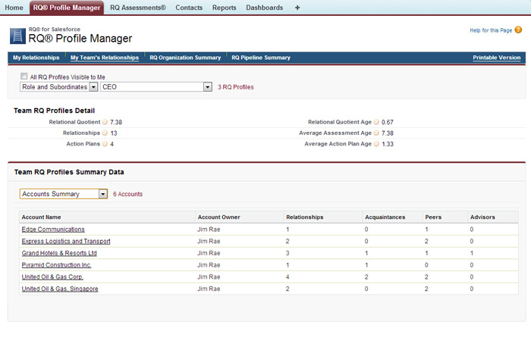Click info icon beside Average Action Plan Age
Viewport: 531px width, 337px height.
[376, 144]
